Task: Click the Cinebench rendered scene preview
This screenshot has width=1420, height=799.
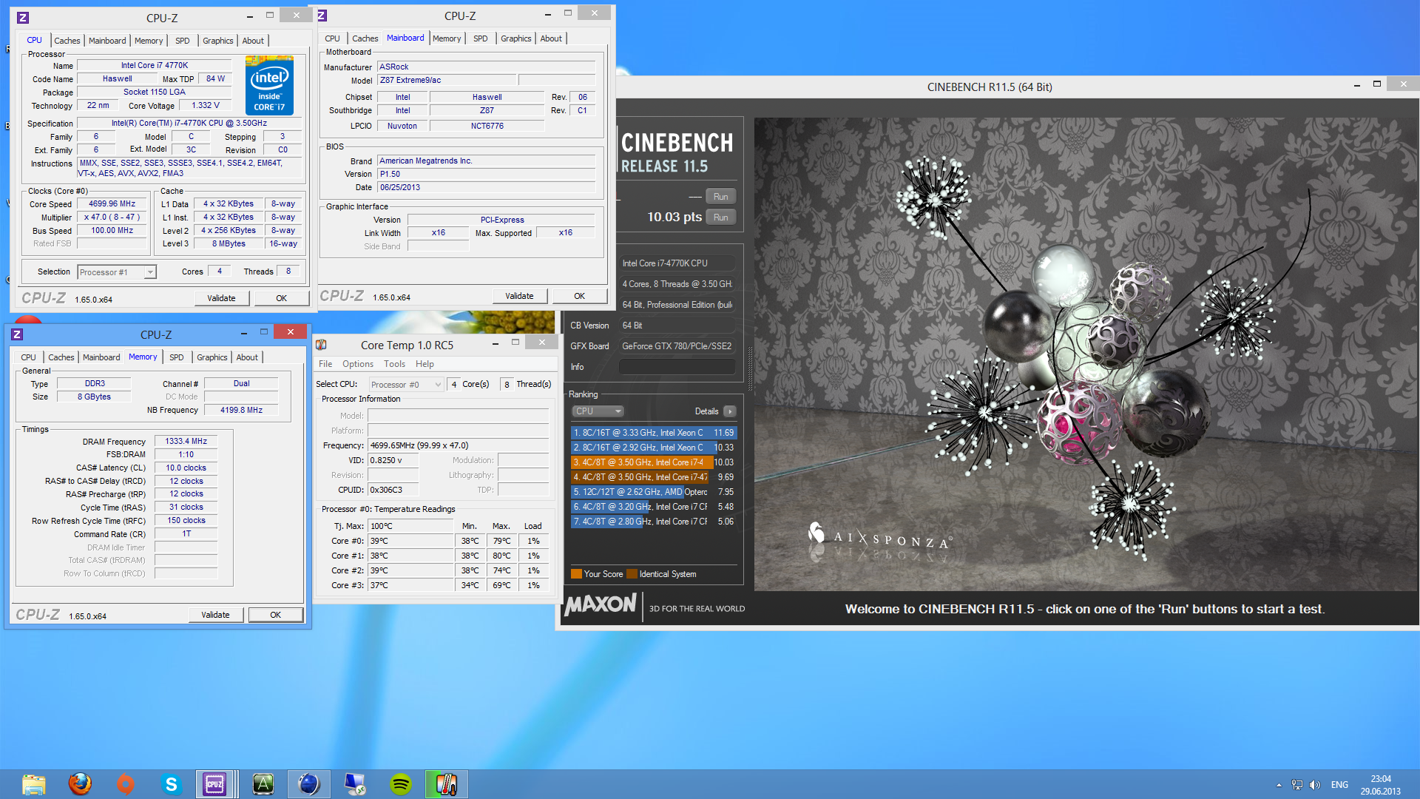Action: pos(1086,354)
